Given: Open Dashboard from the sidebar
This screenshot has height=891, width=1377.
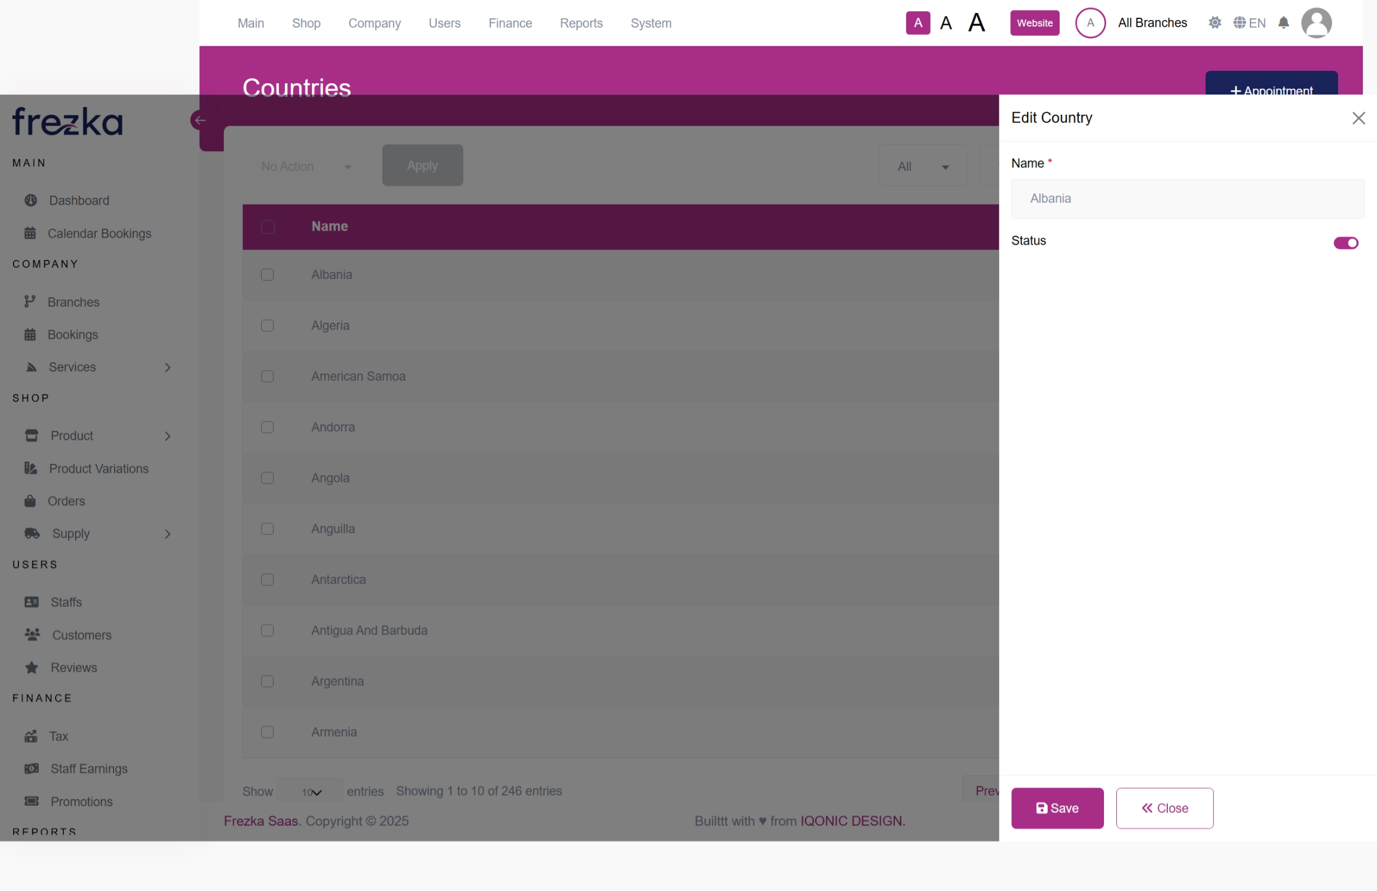Looking at the screenshot, I should 79,200.
